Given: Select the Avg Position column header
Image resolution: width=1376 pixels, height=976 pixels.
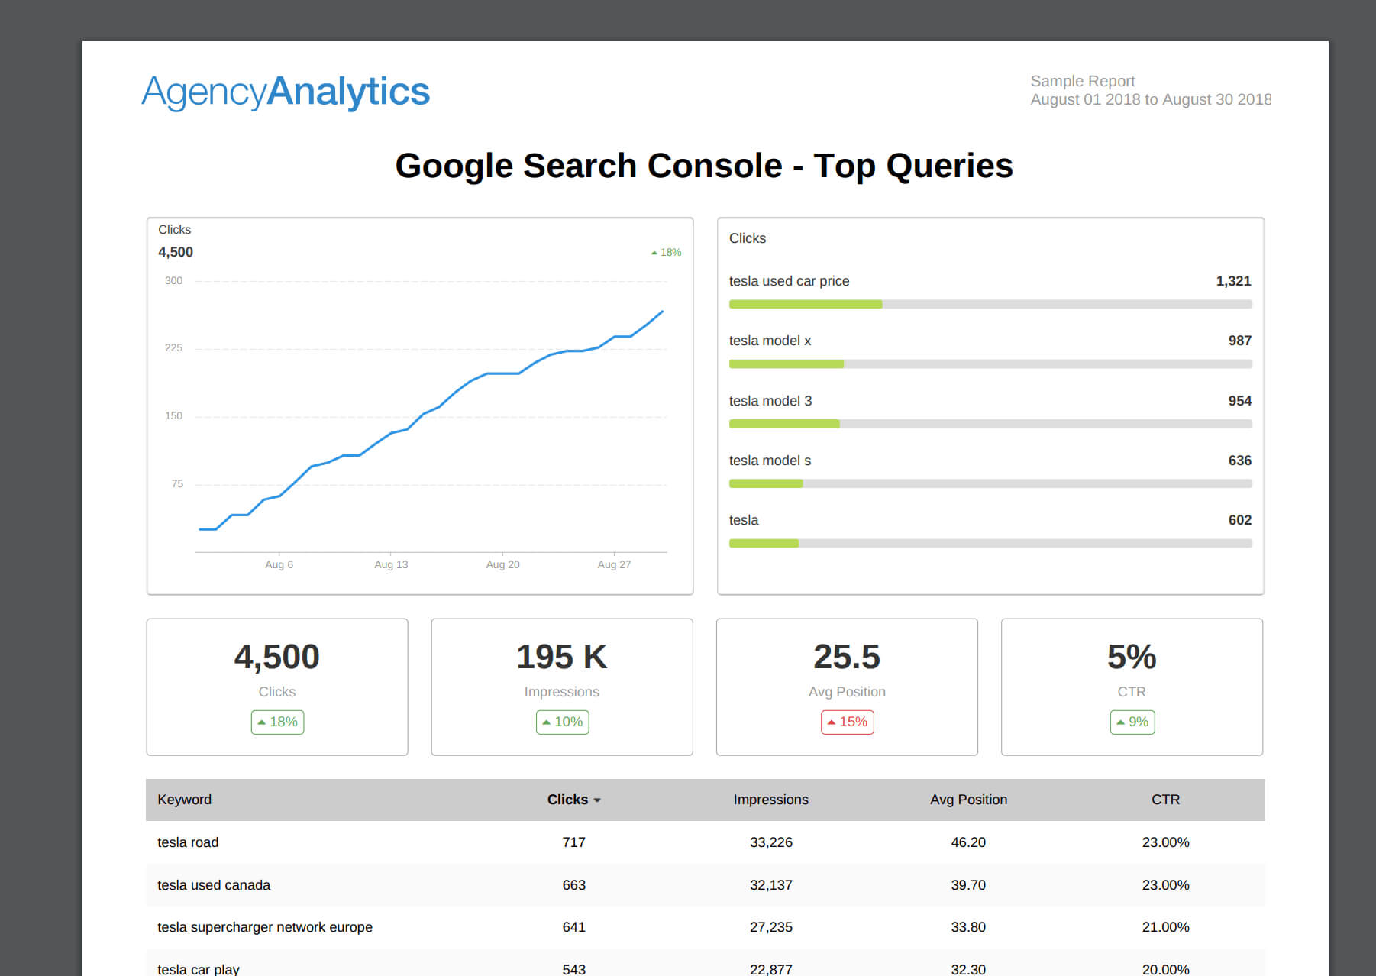Looking at the screenshot, I should (968, 800).
